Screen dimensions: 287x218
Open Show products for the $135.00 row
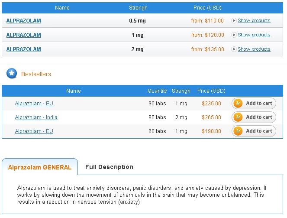coord(254,49)
